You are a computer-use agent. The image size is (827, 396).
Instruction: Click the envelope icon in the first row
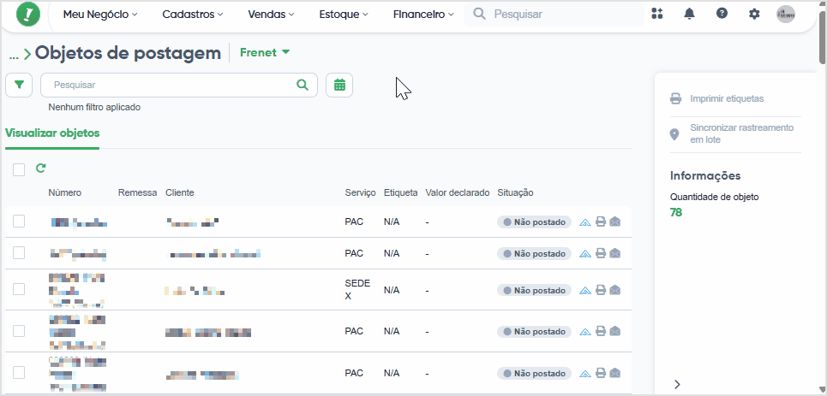coord(615,222)
